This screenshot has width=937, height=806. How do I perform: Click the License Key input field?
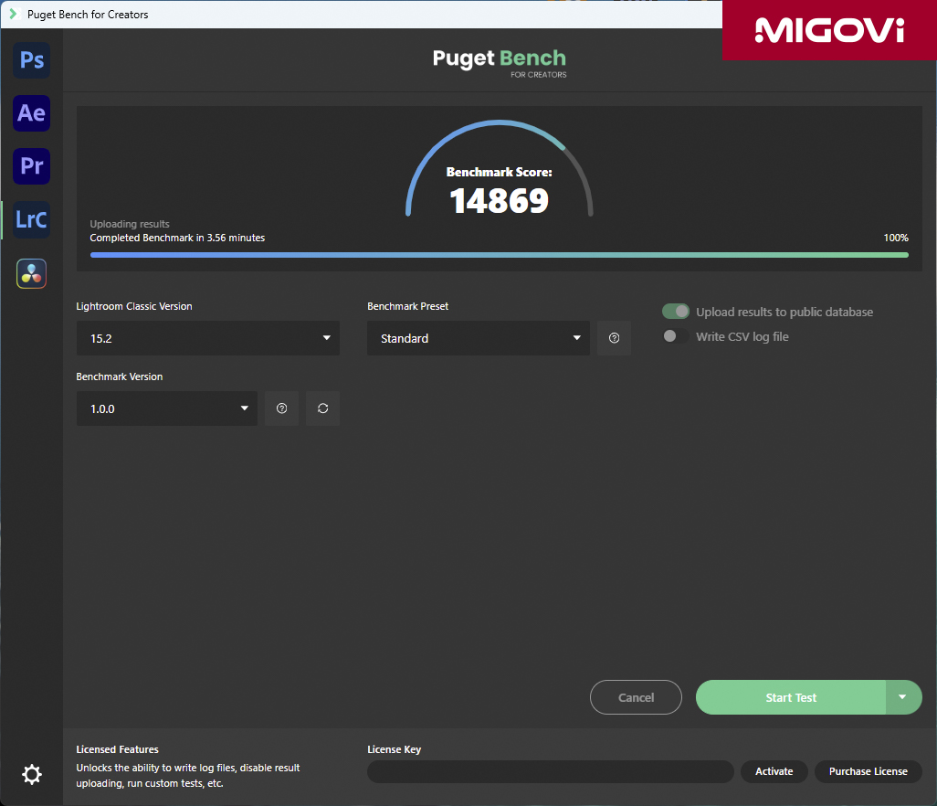pyautogui.click(x=550, y=771)
